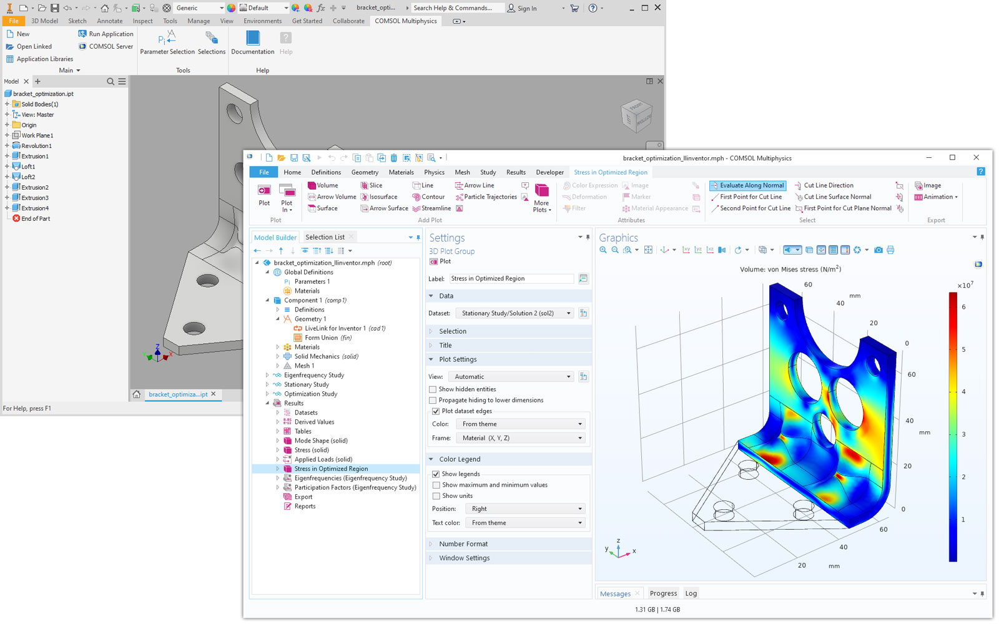999x624 pixels.
Task: Click Run Application in Inventor ribbon
Action: (106, 34)
